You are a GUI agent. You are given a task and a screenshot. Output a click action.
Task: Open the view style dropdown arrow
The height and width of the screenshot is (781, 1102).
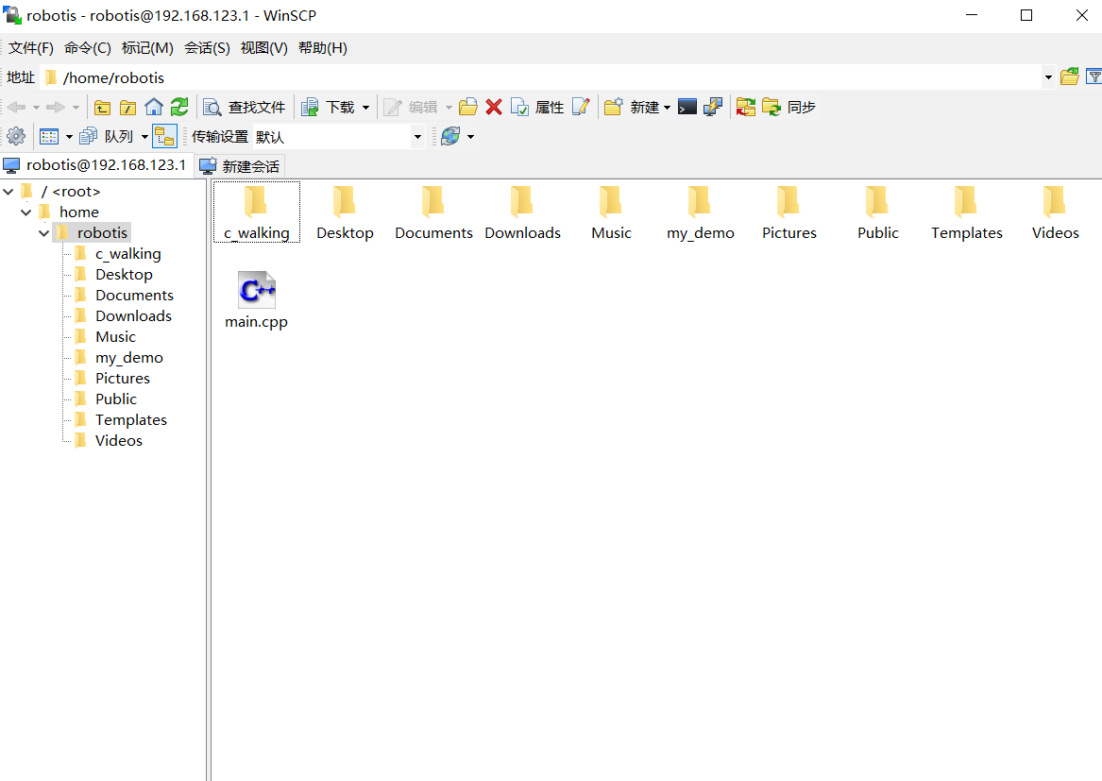[69, 137]
